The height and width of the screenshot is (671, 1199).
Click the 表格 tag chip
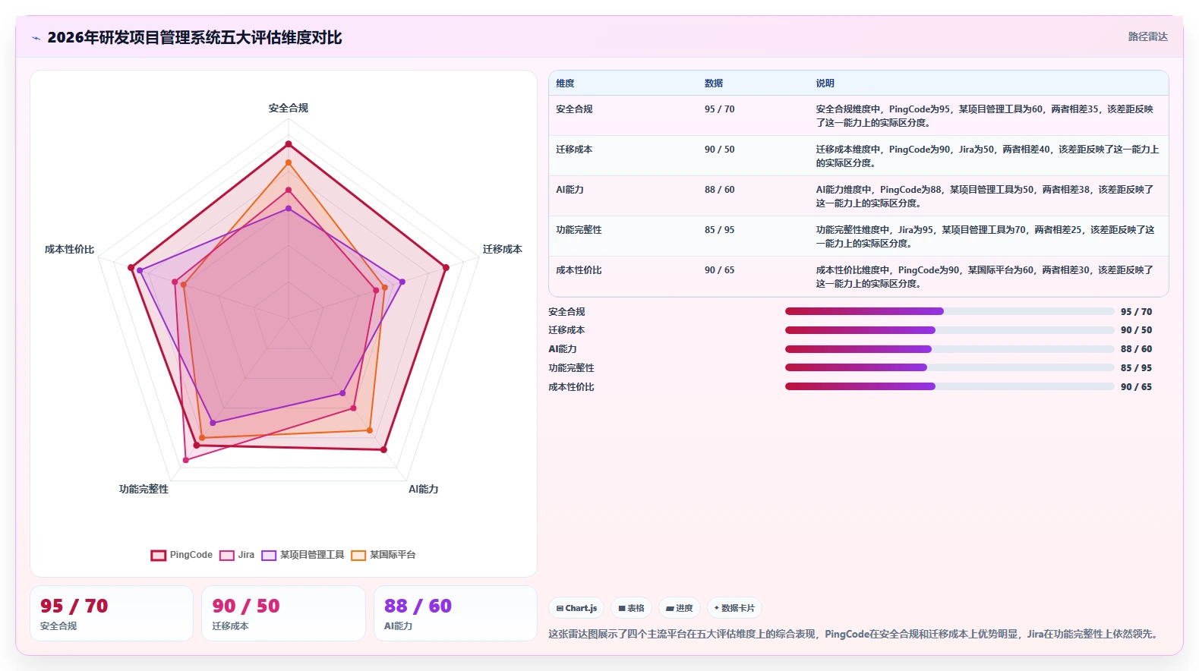631,608
